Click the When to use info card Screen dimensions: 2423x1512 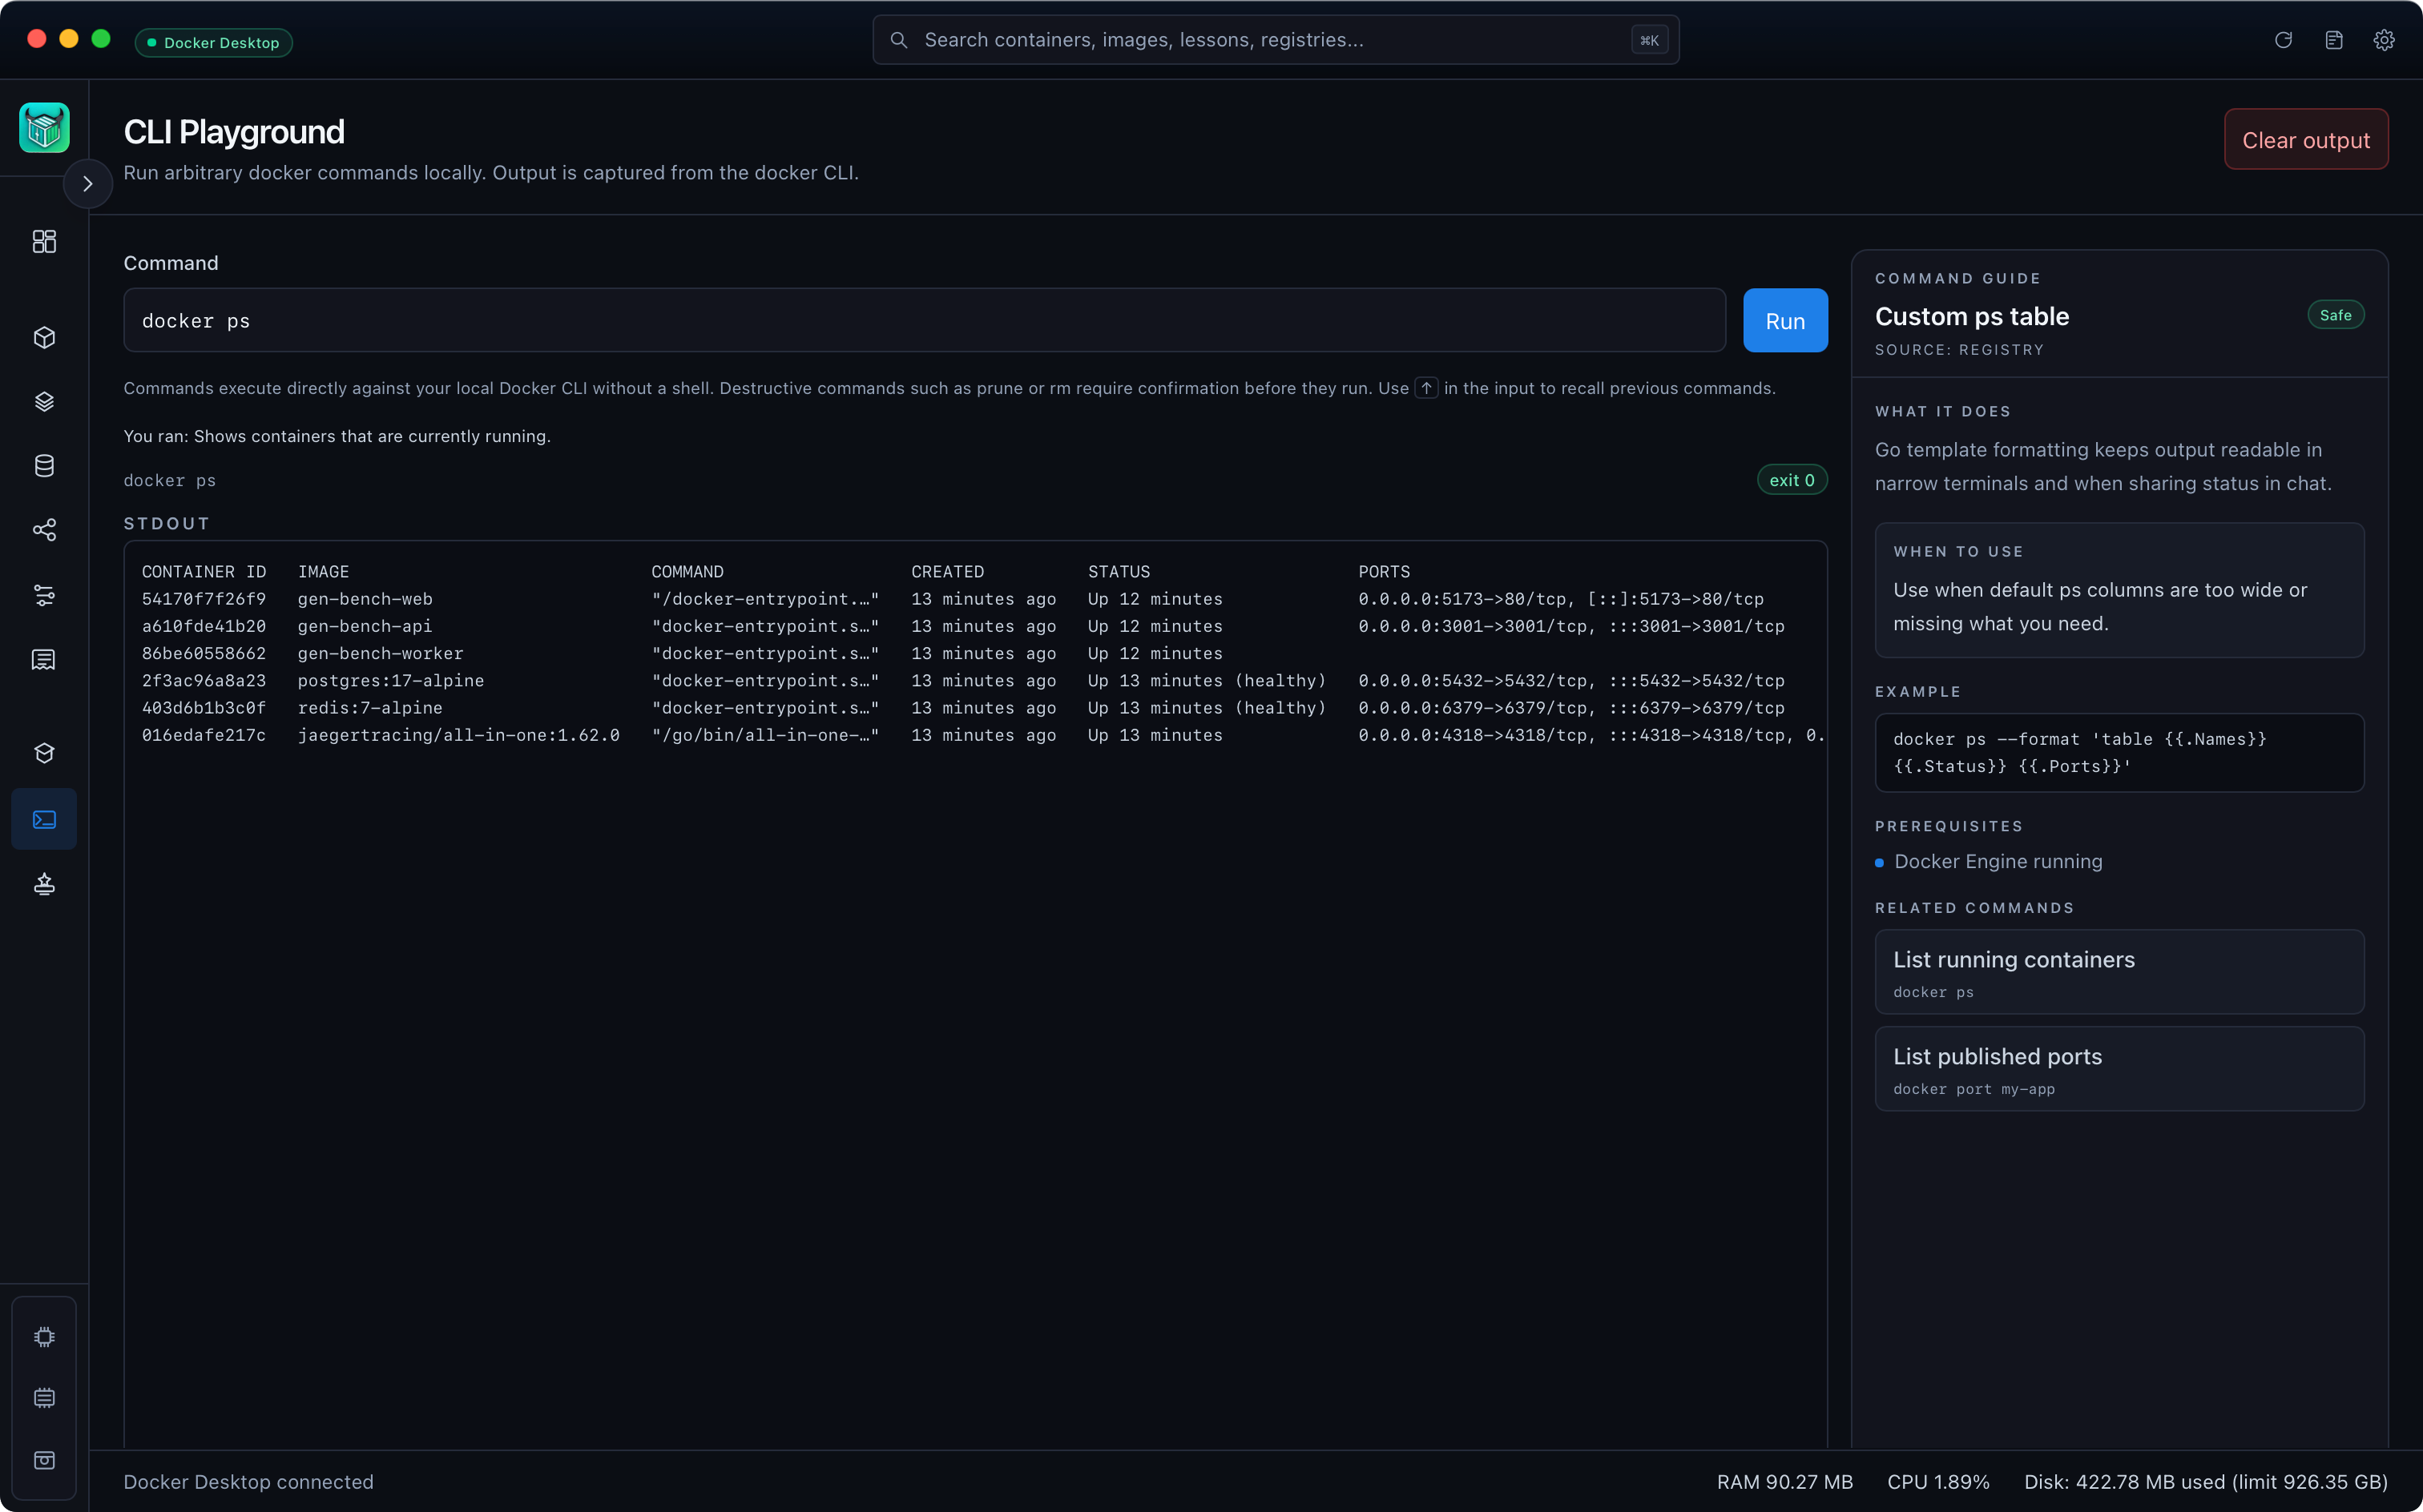(x=2119, y=590)
